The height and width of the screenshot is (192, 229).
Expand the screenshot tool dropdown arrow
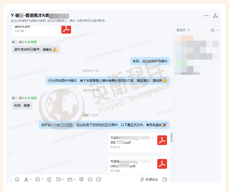(31, 179)
